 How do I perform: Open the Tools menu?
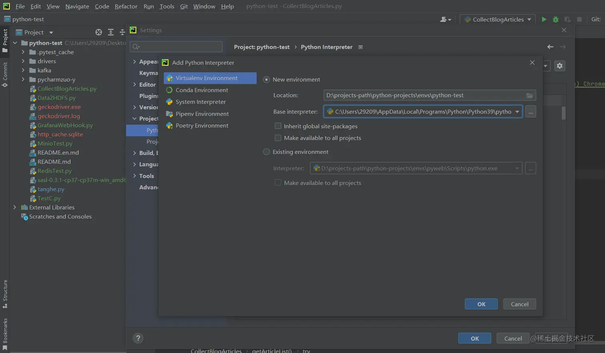(167, 6)
